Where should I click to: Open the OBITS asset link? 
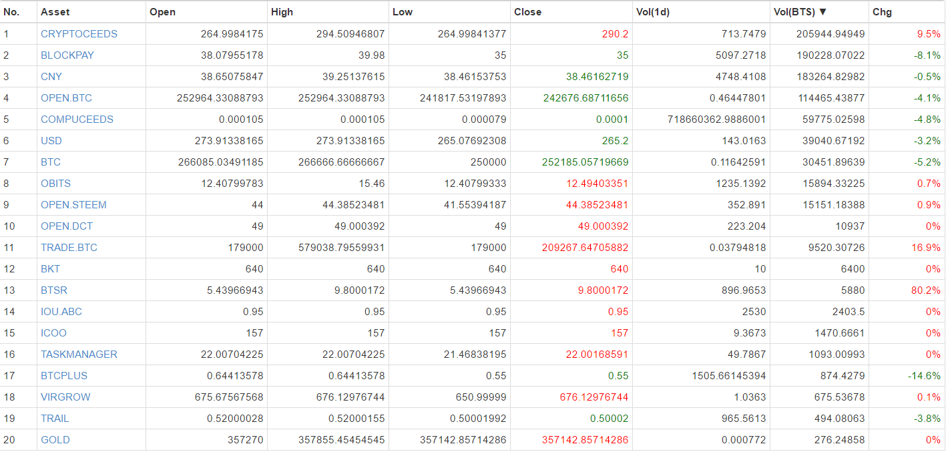(x=55, y=184)
